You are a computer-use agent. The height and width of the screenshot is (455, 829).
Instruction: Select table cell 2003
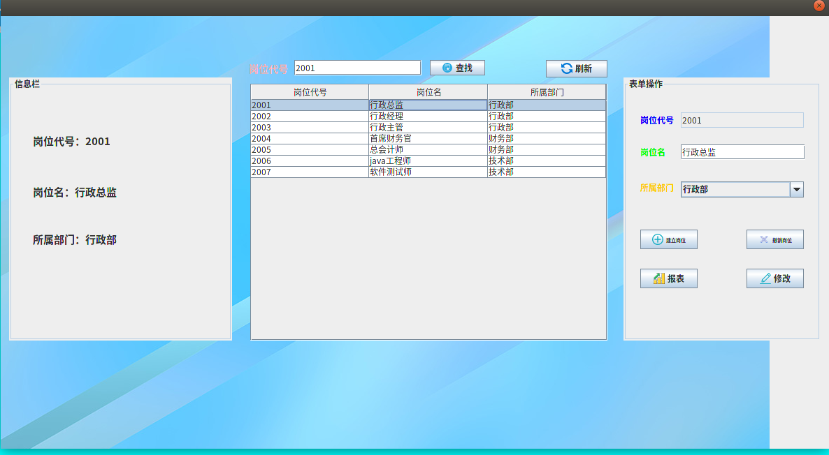tap(310, 127)
